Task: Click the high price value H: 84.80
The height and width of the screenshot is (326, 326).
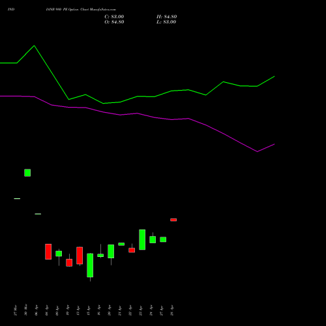Action: (167, 17)
